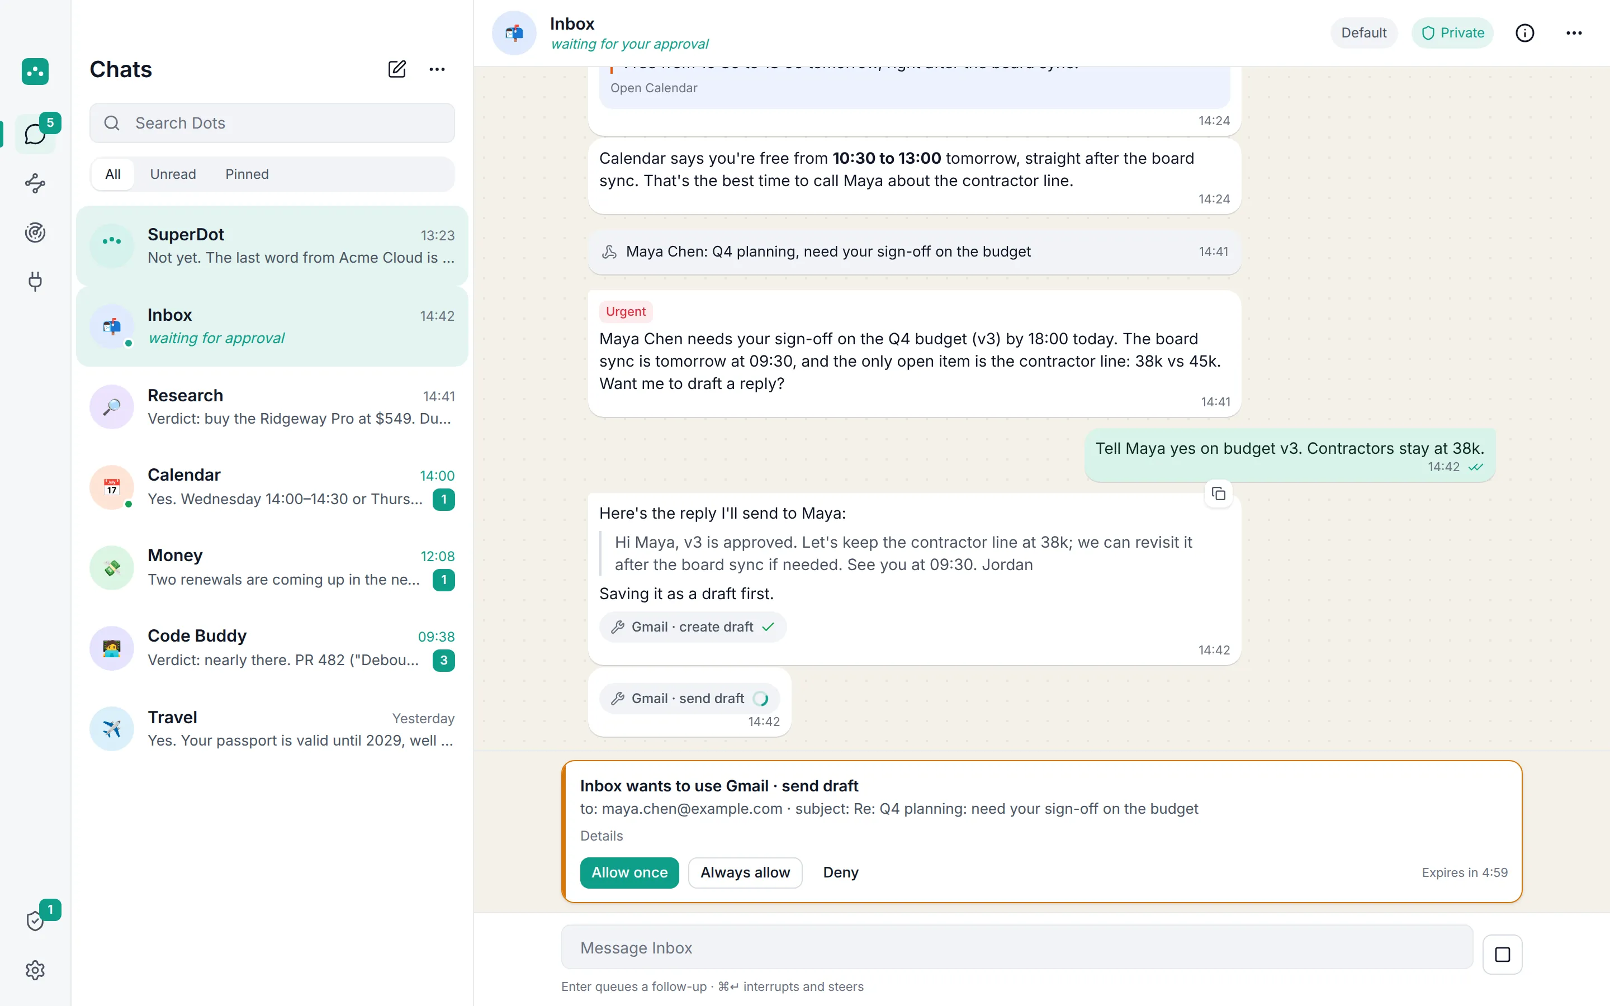Click Deny on the approval request
1610x1006 pixels.
[x=841, y=872]
